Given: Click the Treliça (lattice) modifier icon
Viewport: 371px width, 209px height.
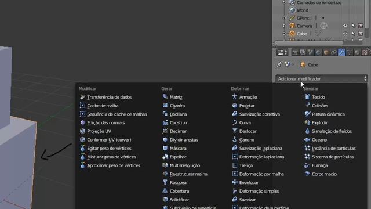Looking at the screenshot, I should click(x=234, y=165).
